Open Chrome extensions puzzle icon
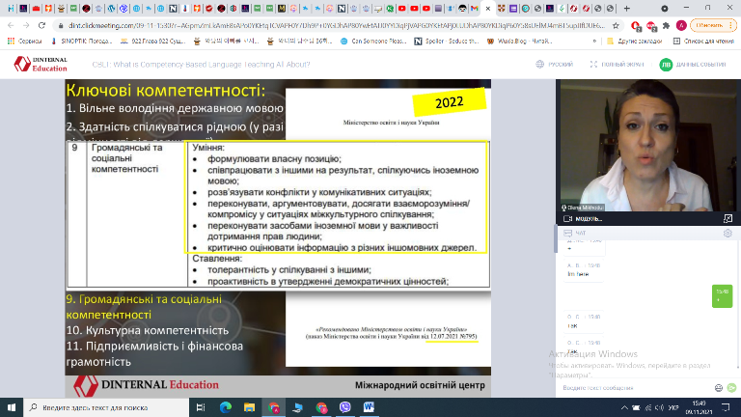741x417 pixels. [667, 25]
